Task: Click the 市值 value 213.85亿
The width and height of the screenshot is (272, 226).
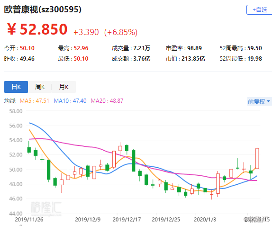Action: pyautogui.click(x=193, y=59)
